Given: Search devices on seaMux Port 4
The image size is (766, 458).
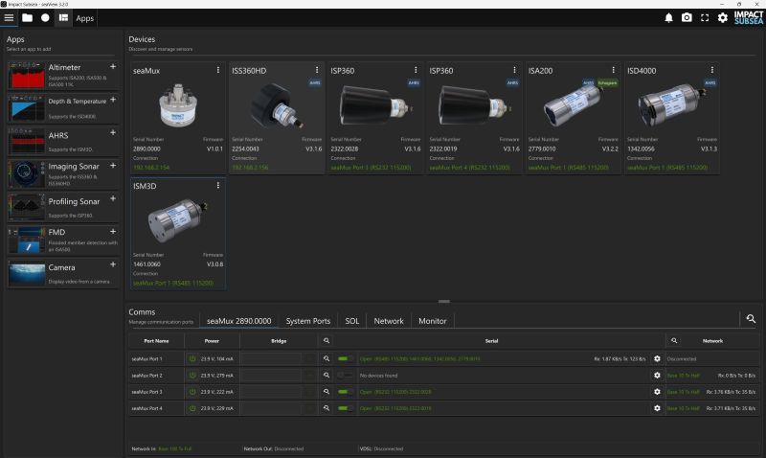Looking at the screenshot, I should tap(327, 408).
